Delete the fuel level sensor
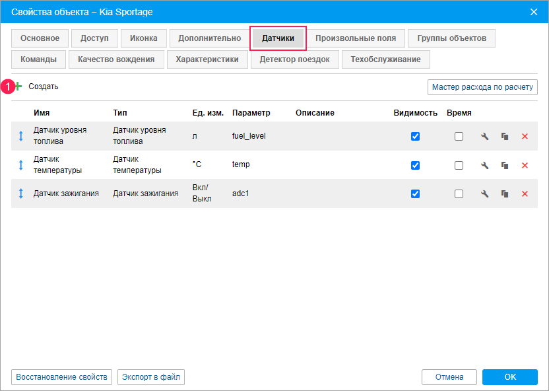 coord(525,136)
